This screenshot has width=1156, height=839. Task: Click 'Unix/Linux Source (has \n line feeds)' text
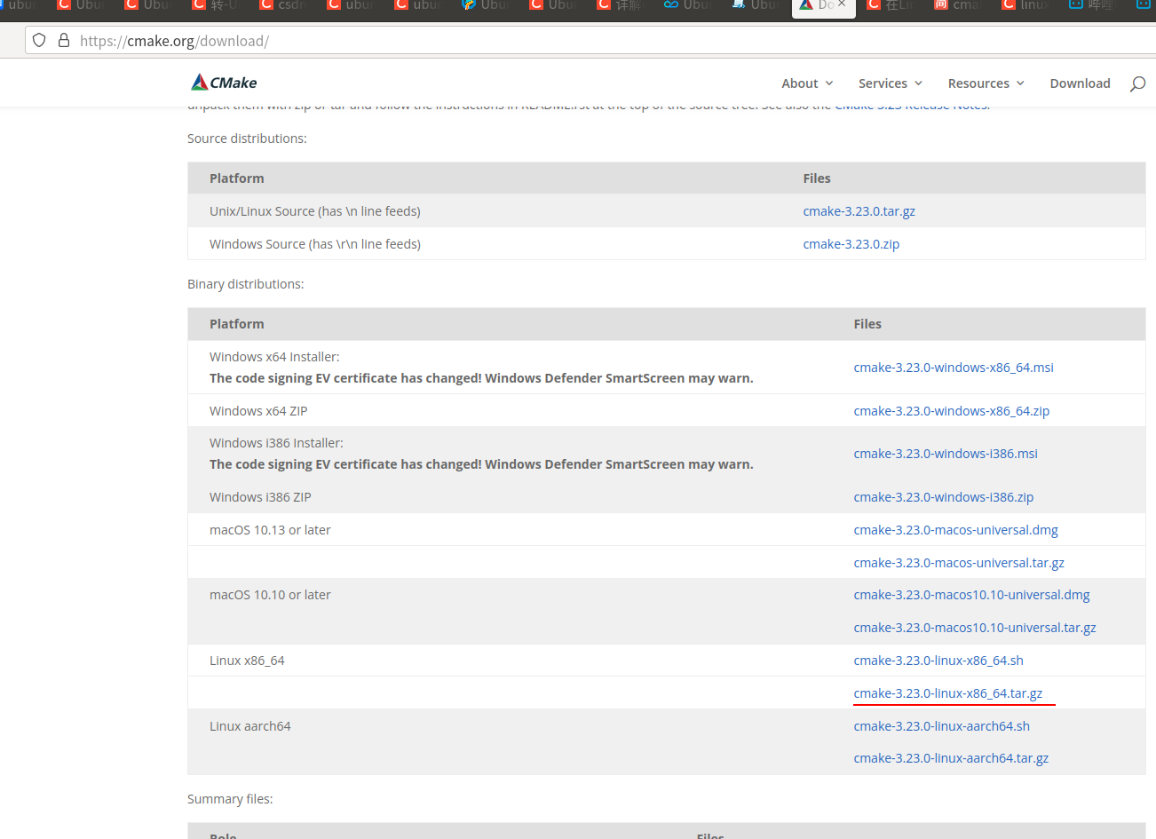pos(315,211)
